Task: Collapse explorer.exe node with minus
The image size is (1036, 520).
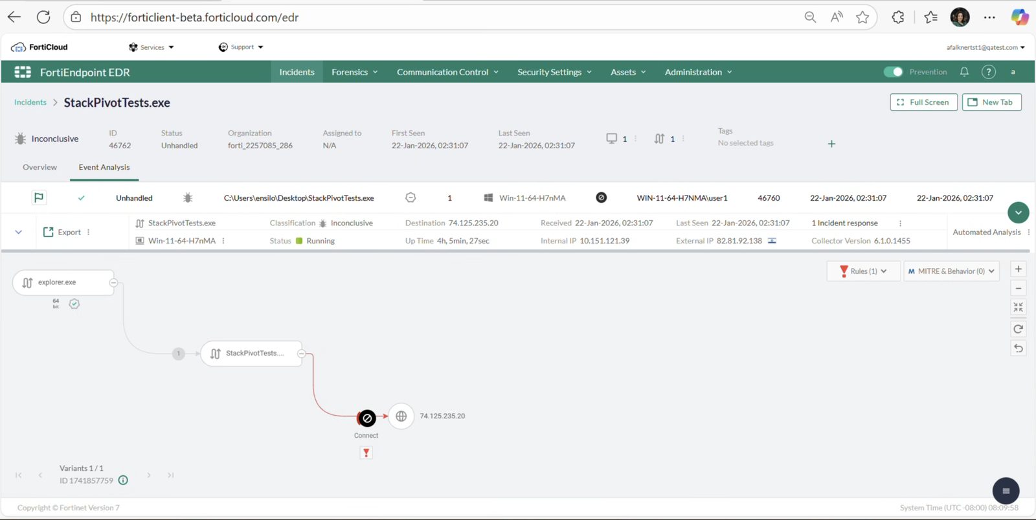Action: (113, 282)
